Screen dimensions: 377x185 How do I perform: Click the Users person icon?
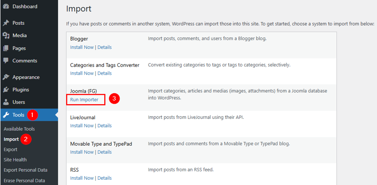(6, 102)
